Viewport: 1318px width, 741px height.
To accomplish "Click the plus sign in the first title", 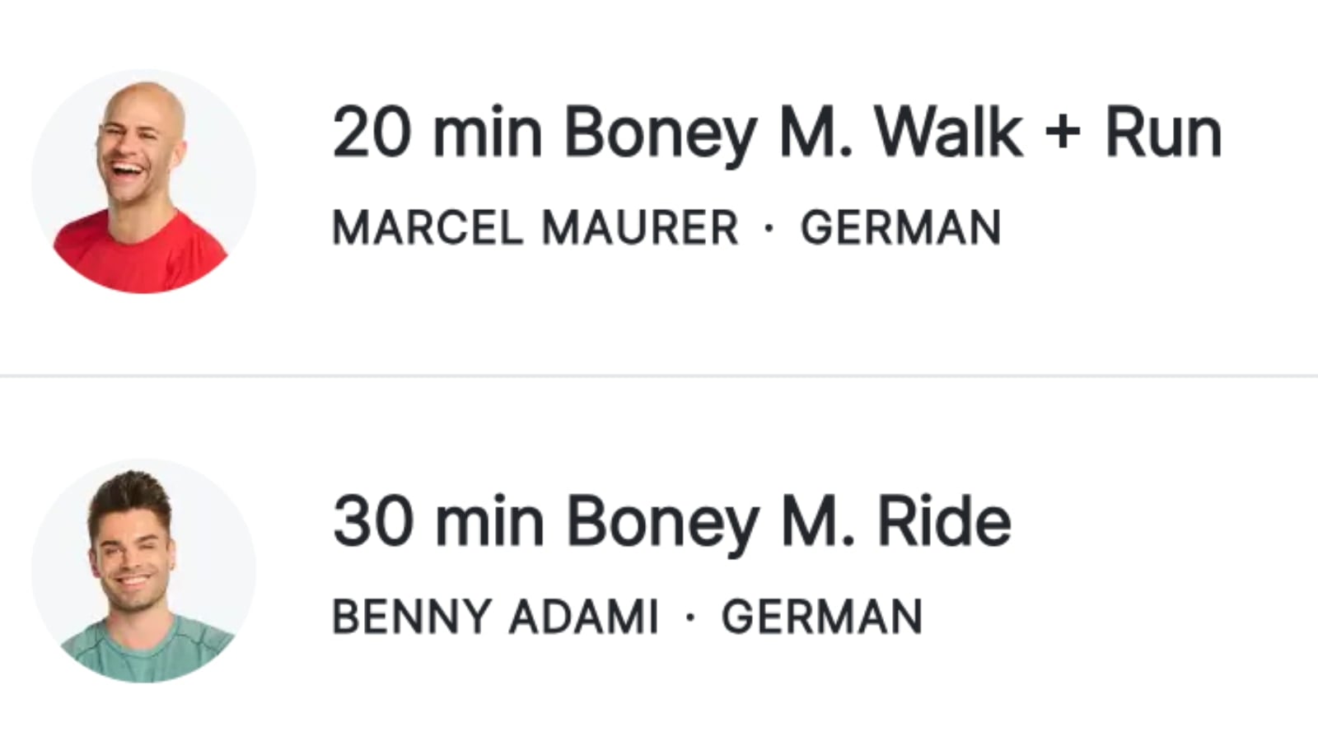I will coord(1063,133).
